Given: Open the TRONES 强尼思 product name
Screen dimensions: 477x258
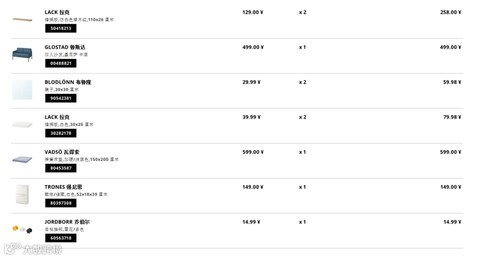Looking at the screenshot, I should point(63,187).
